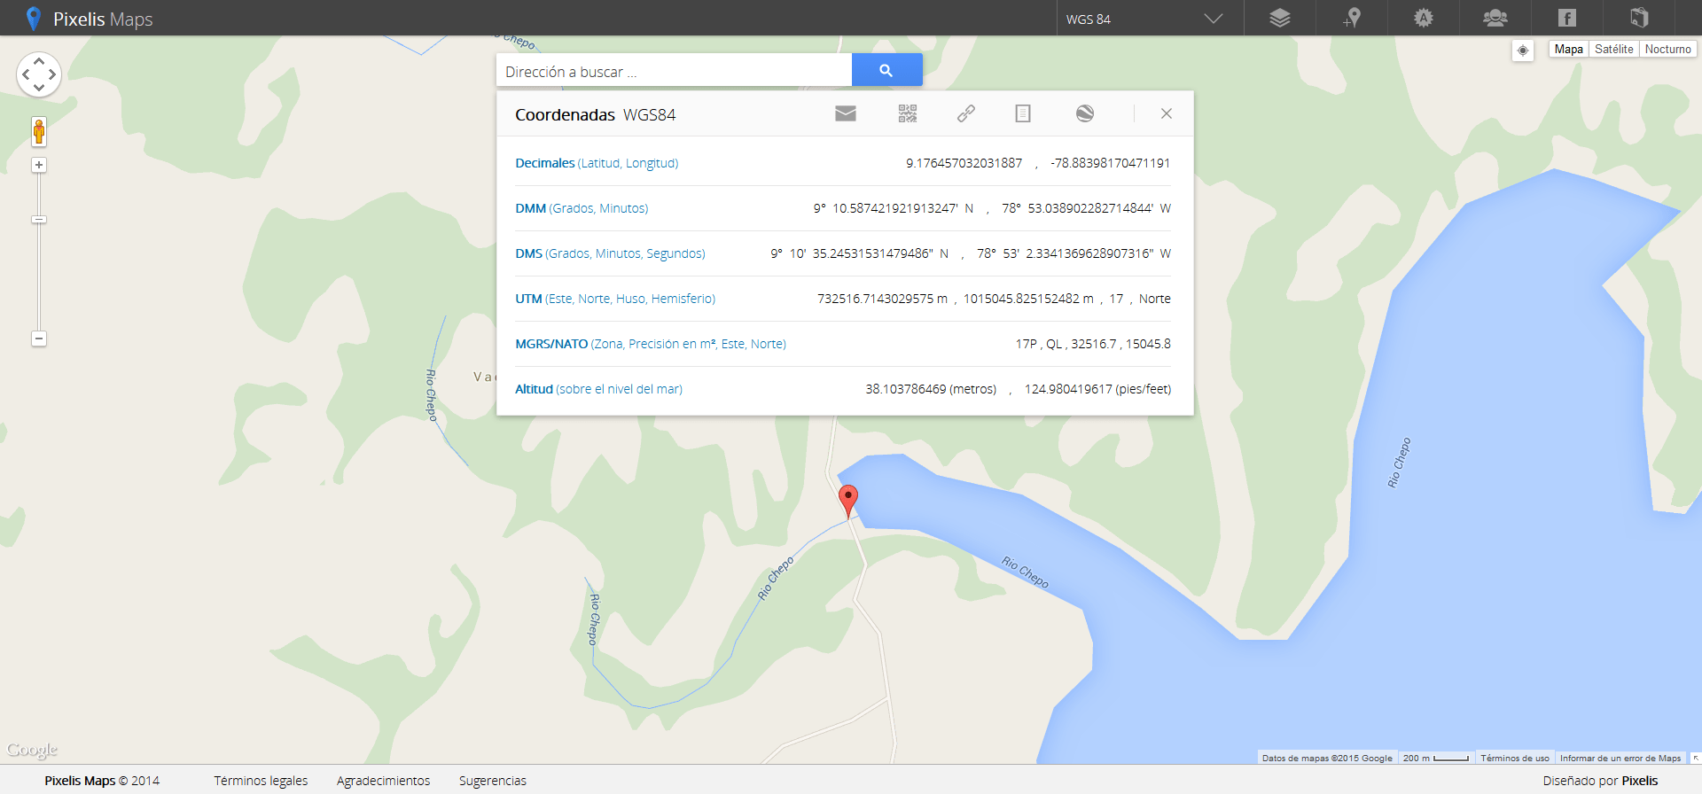The height and width of the screenshot is (794, 1702).
Task: Click the Decimales (Latitud, Longitud) label
Action: tap(597, 163)
